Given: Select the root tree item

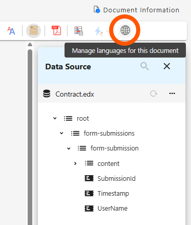Looking at the screenshot, I should [x=83, y=119].
